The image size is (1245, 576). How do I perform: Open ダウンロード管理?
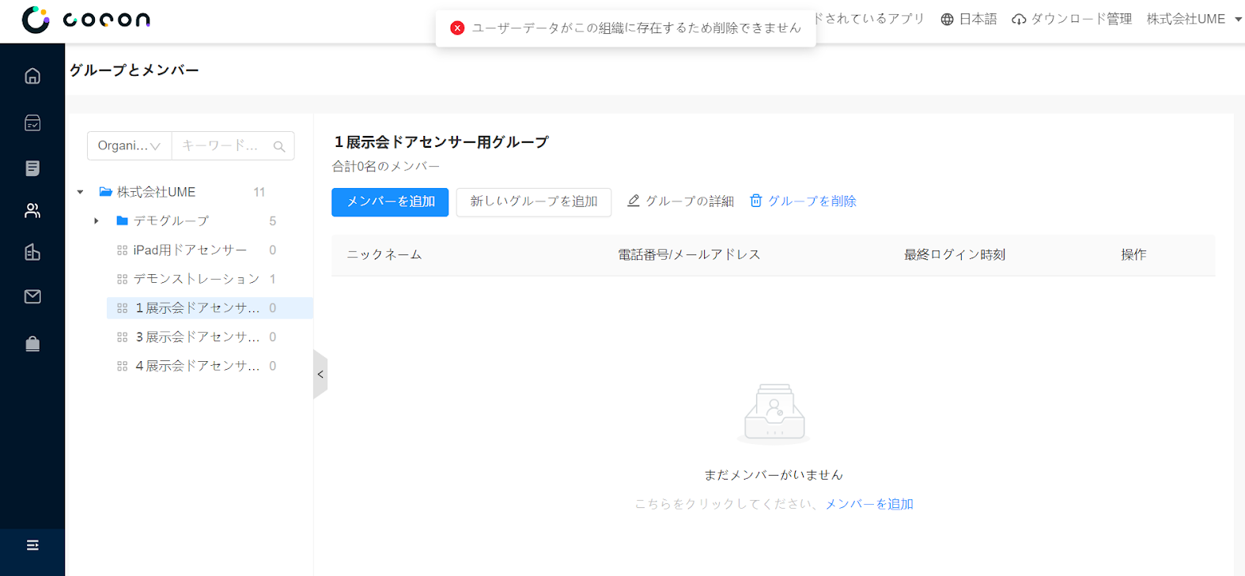pos(1073,19)
